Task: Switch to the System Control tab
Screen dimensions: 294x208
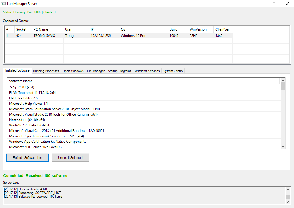Action: [173, 71]
